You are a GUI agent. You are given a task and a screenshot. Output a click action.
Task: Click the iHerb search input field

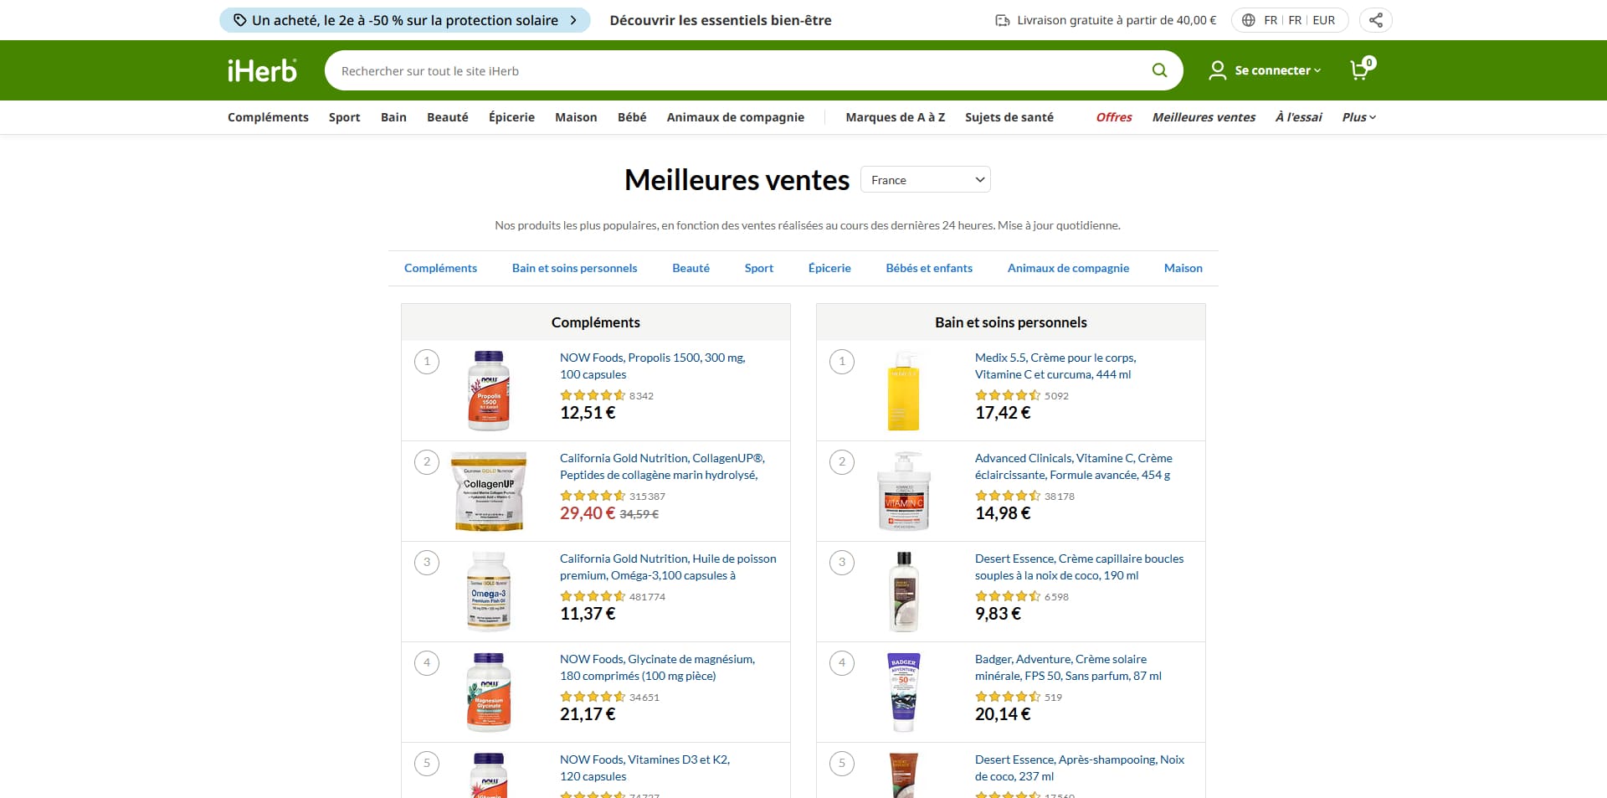coord(737,70)
